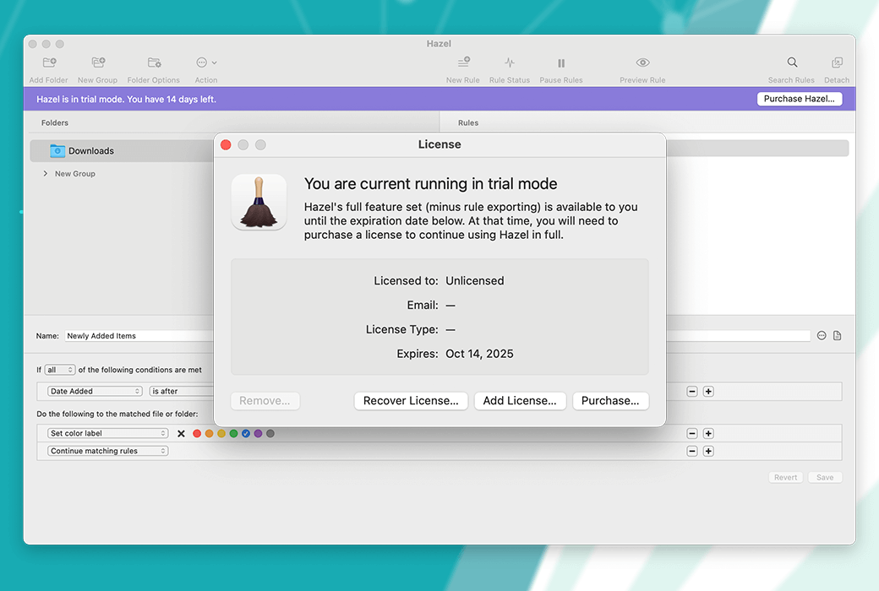The height and width of the screenshot is (591, 879).
Task: Open Folder Options in the toolbar
Action: pos(154,63)
